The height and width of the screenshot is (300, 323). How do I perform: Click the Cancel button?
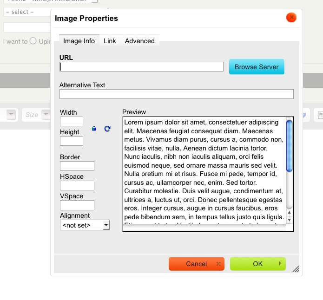click(196, 264)
